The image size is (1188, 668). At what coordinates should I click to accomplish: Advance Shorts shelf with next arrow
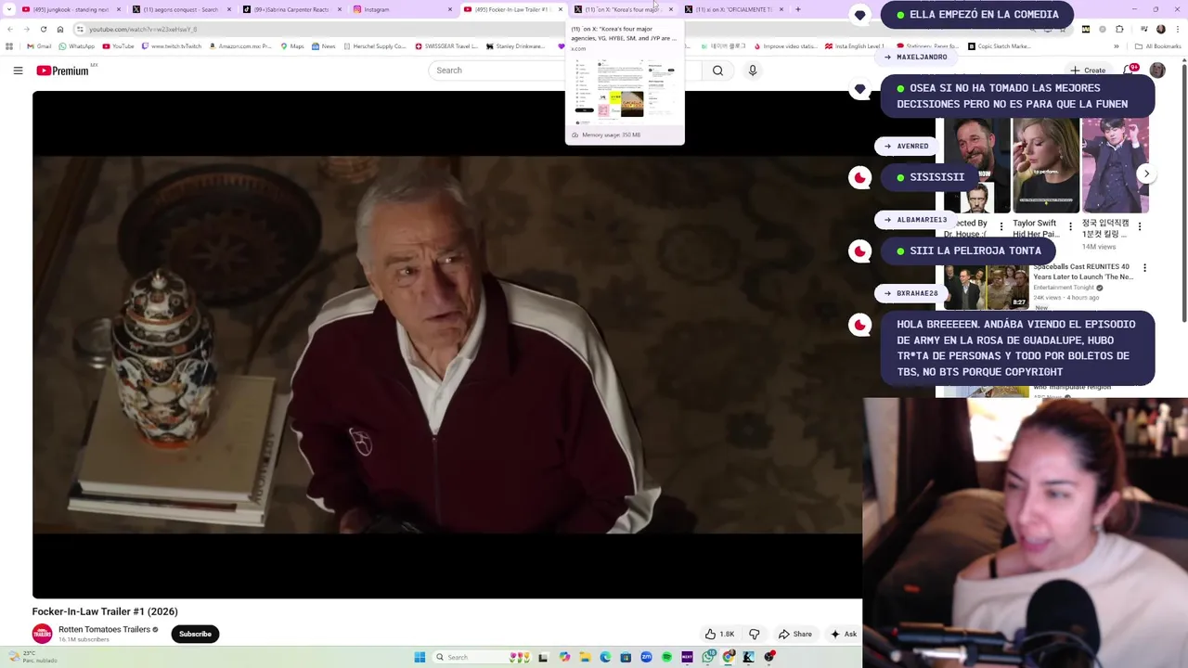(1146, 173)
